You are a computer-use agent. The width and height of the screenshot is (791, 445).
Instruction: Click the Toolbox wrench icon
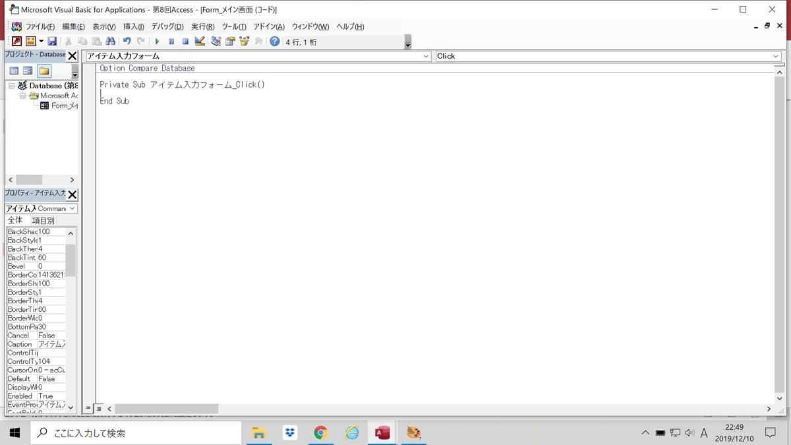click(x=258, y=42)
